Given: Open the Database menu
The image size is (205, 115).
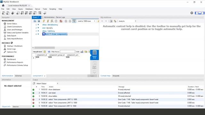Looking at the screenshot, I should coord(29,9).
